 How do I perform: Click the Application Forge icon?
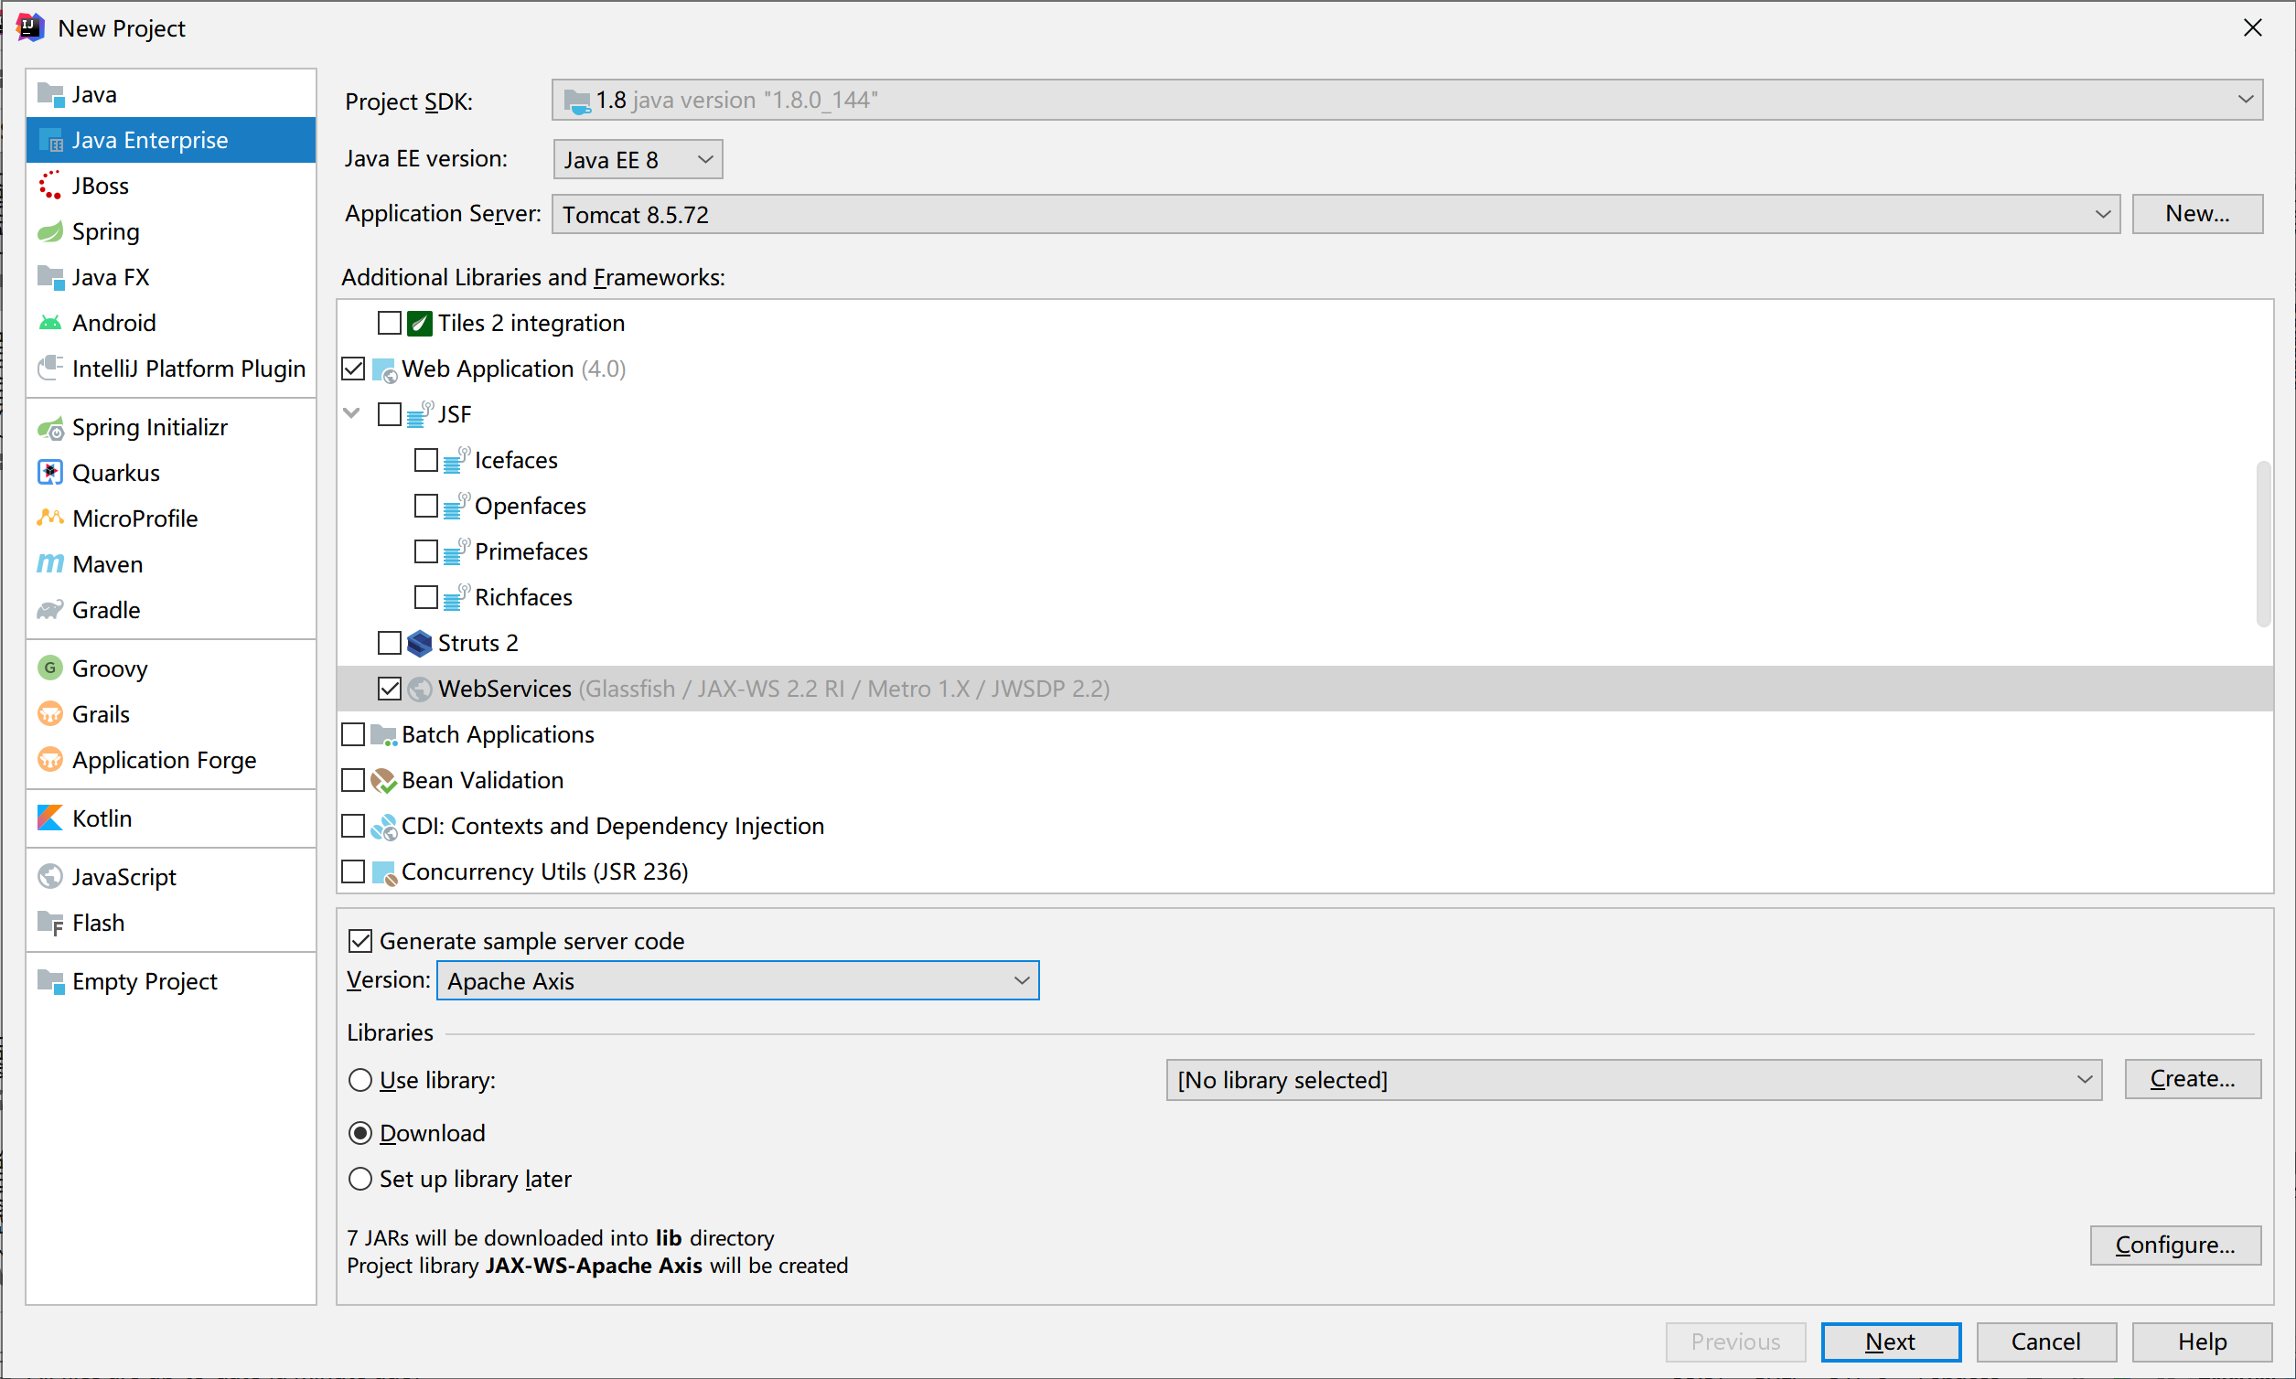tap(50, 759)
